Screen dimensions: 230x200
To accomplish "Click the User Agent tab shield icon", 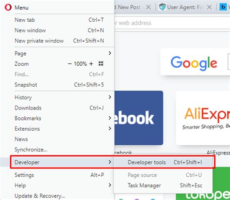I will coord(162,7).
